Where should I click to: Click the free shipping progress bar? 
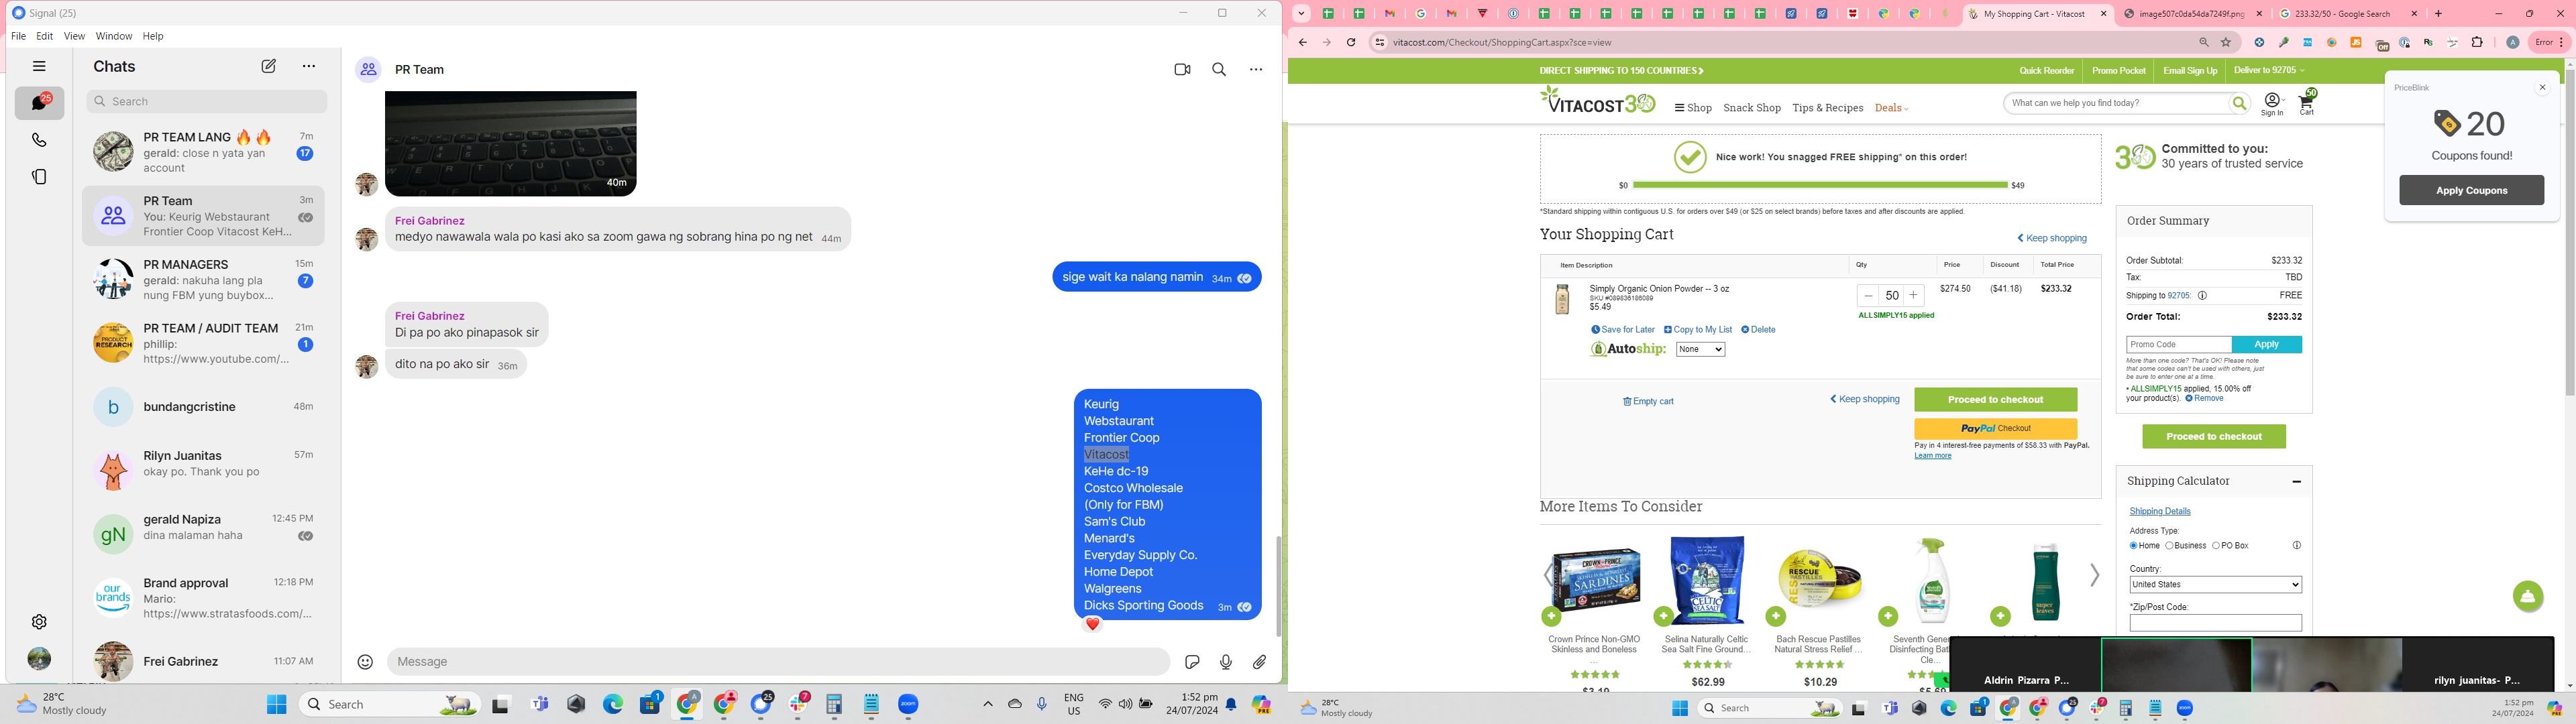1820,185
